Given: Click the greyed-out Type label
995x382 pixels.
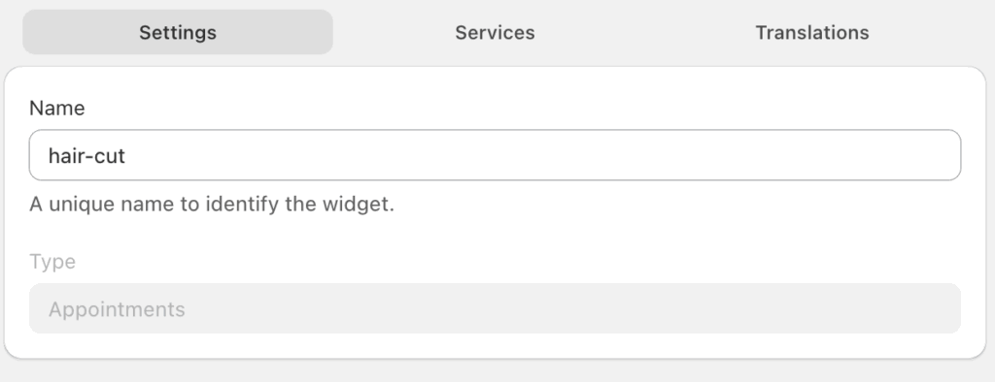Looking at the screenshot, I should pos(52,262).
